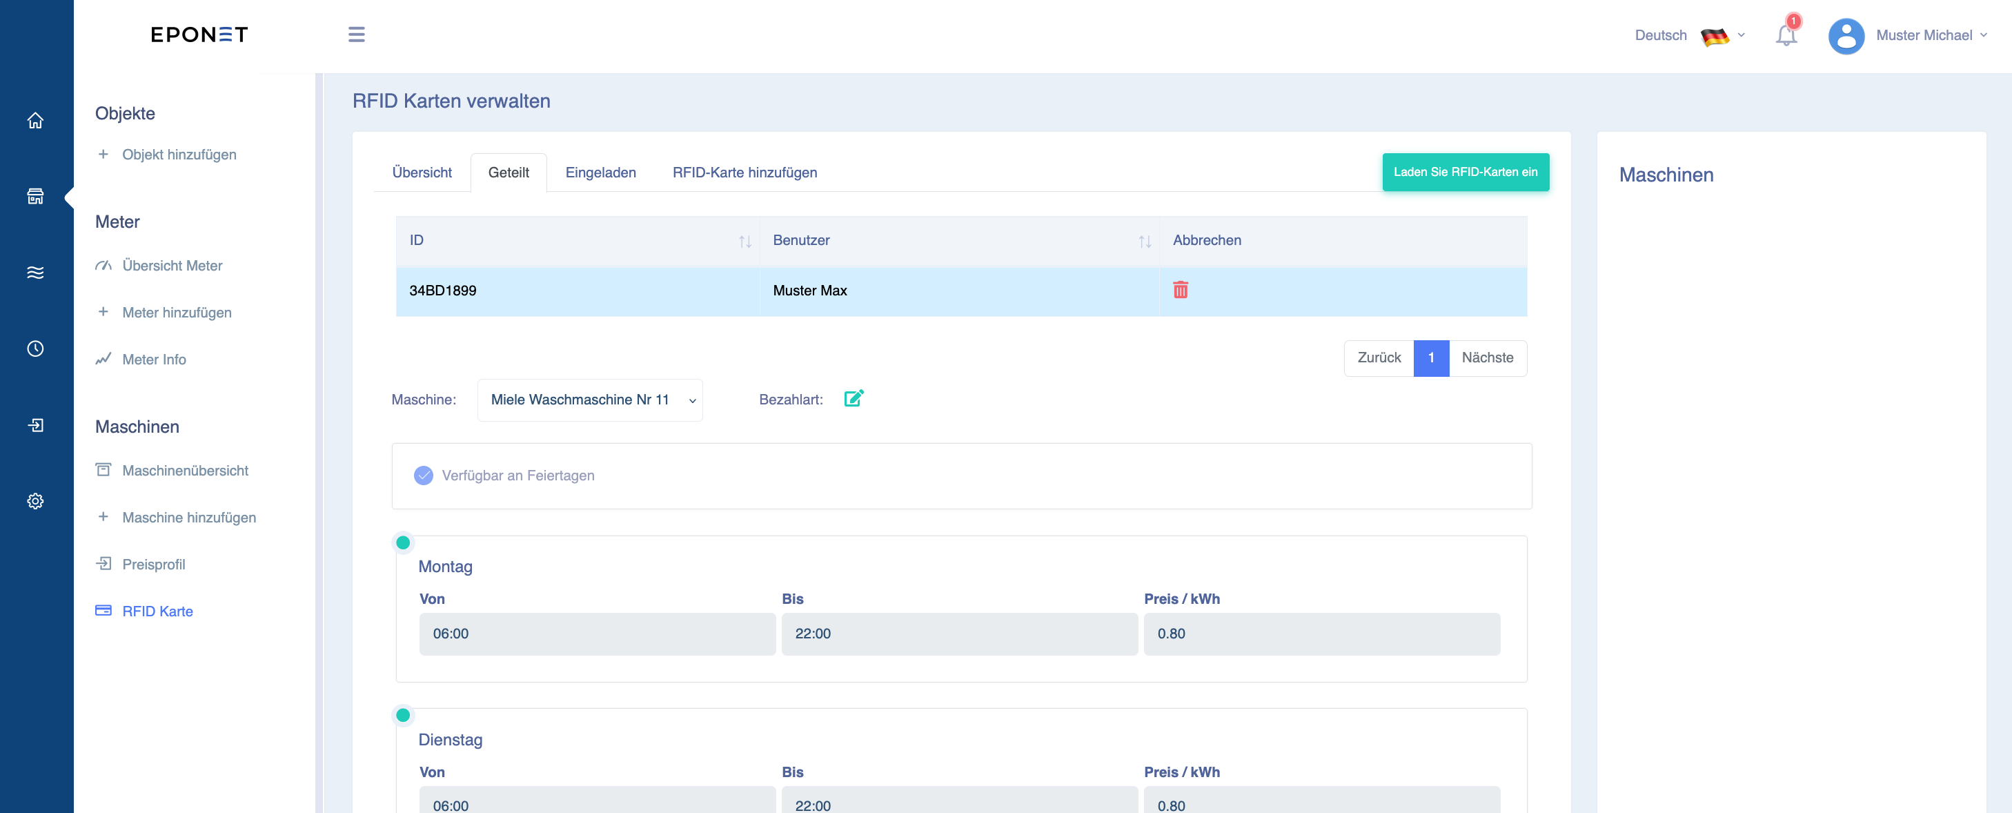Click the clock icon in the left rail
Viewport: 2012px width, 813px height.
pos(35,349)
